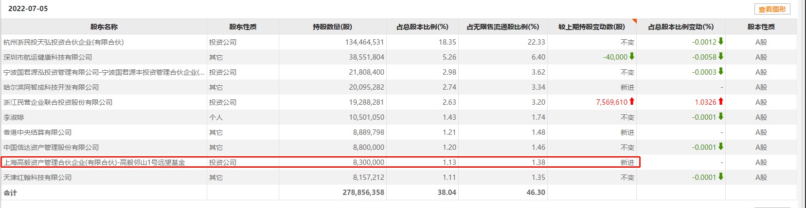Screen dimensions: 806x208
Task: Click the 股东性质 column header
Action: (243, 27)
